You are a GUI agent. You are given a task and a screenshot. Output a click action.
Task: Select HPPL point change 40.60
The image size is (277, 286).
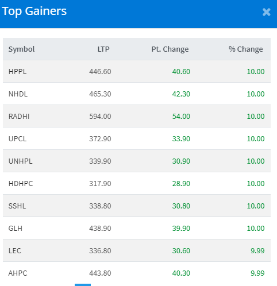(181, 72)
